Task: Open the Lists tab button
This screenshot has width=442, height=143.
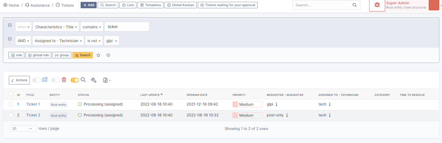Action: click(x=128, y=5)
